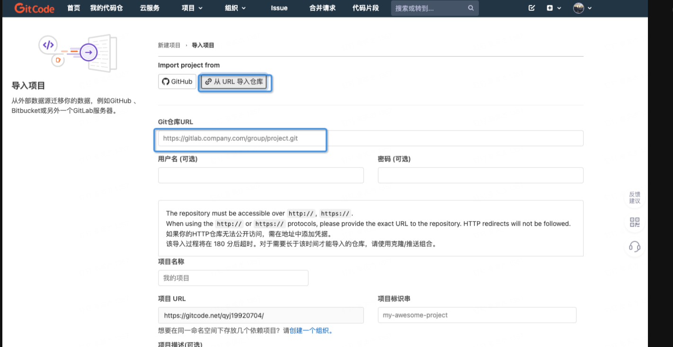Switch to the Issue menu item

(x=279, y=8)
